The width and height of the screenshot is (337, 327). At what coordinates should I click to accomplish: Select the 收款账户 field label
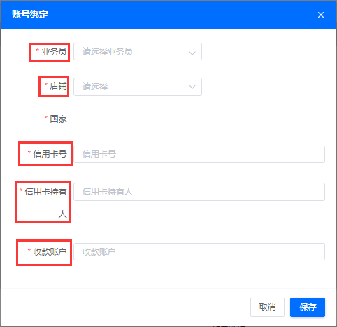(50, 251)
